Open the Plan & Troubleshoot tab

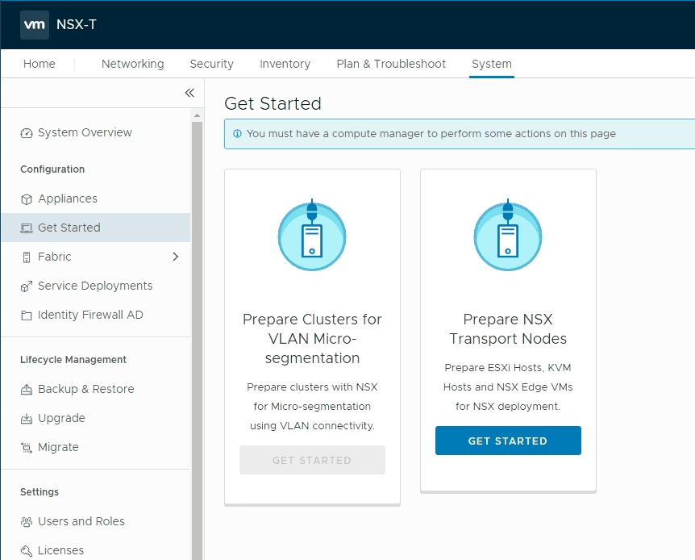tap(391, 64)
